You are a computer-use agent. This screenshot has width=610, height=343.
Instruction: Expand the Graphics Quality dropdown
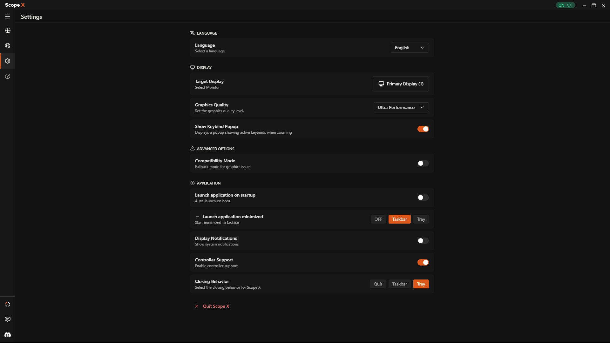click(401, 107)
